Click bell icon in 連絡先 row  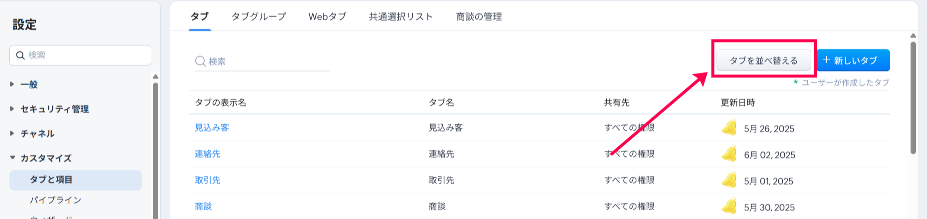coord(729,154)
